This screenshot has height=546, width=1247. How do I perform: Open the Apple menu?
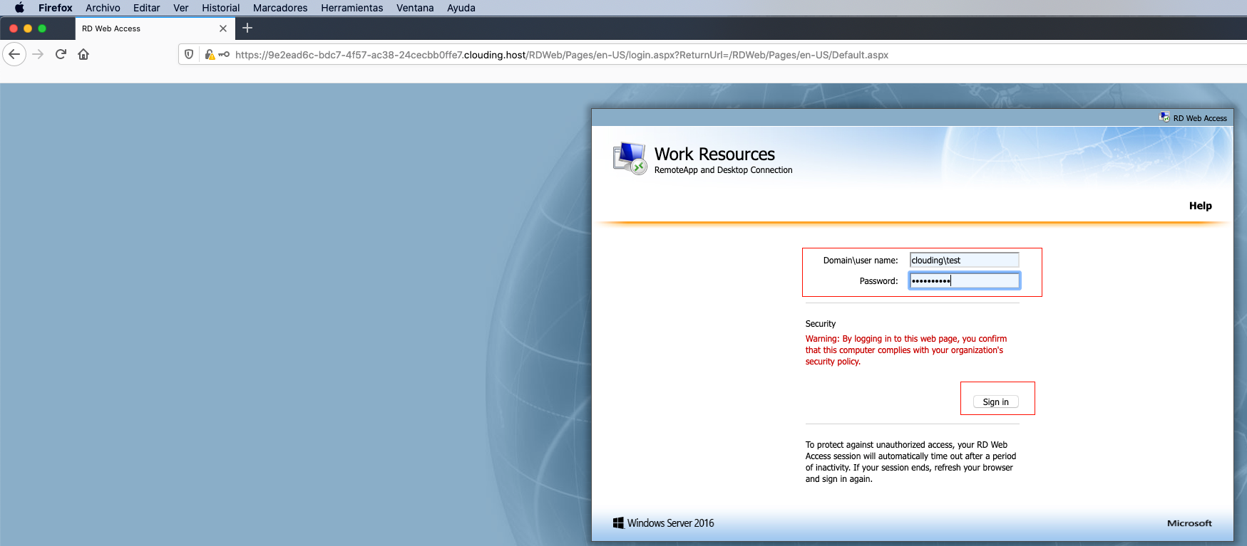[x=19, y=8]
